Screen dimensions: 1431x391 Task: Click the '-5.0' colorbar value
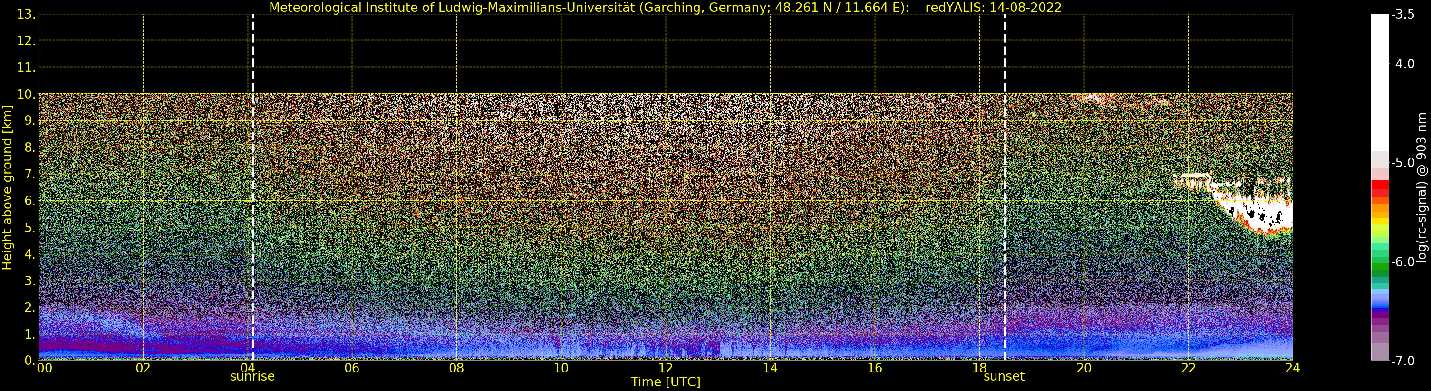(1403, 163)
